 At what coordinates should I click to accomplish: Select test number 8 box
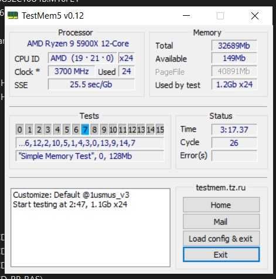[94, 129]
